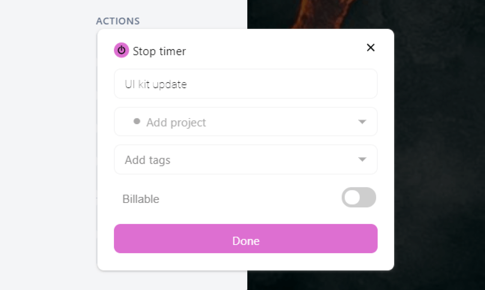
Task: Click the ACTIONS section heading
Action: [x=118, y=21]
